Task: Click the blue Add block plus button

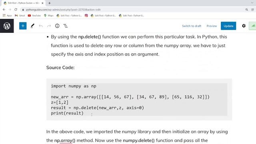Action: [23, 26]
